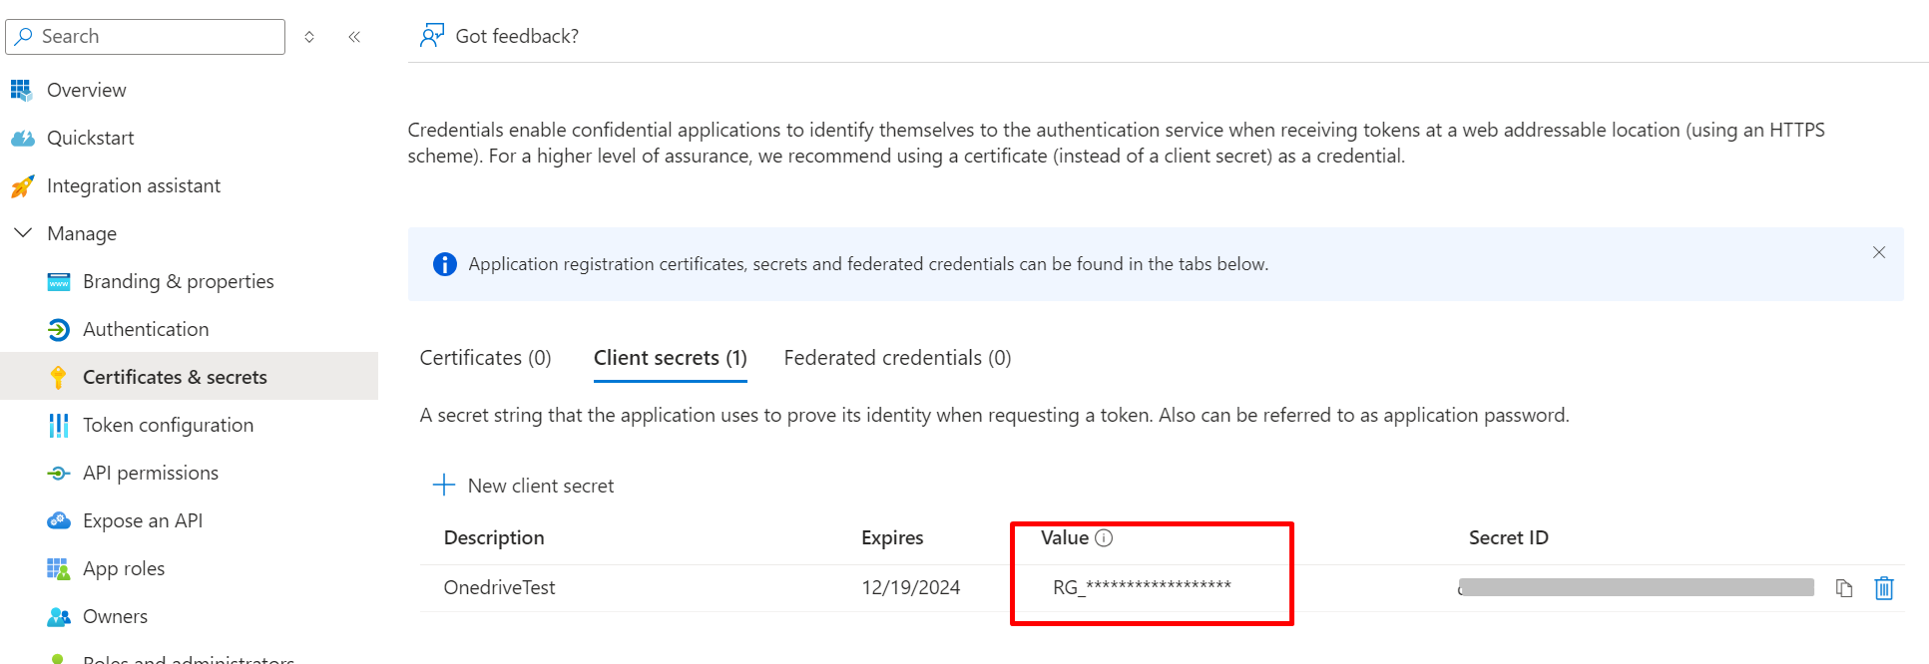Open the Authentication menu item
1929x664 pixels.
point(146,329)
